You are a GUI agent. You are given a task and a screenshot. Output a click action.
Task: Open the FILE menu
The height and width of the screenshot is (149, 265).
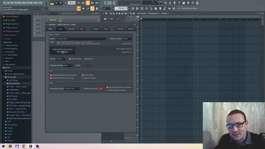coord(5,3)
